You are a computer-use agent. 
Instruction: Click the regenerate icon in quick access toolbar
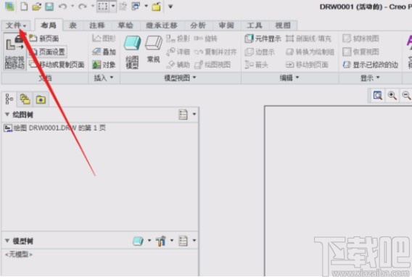click(x=123, y=7)
